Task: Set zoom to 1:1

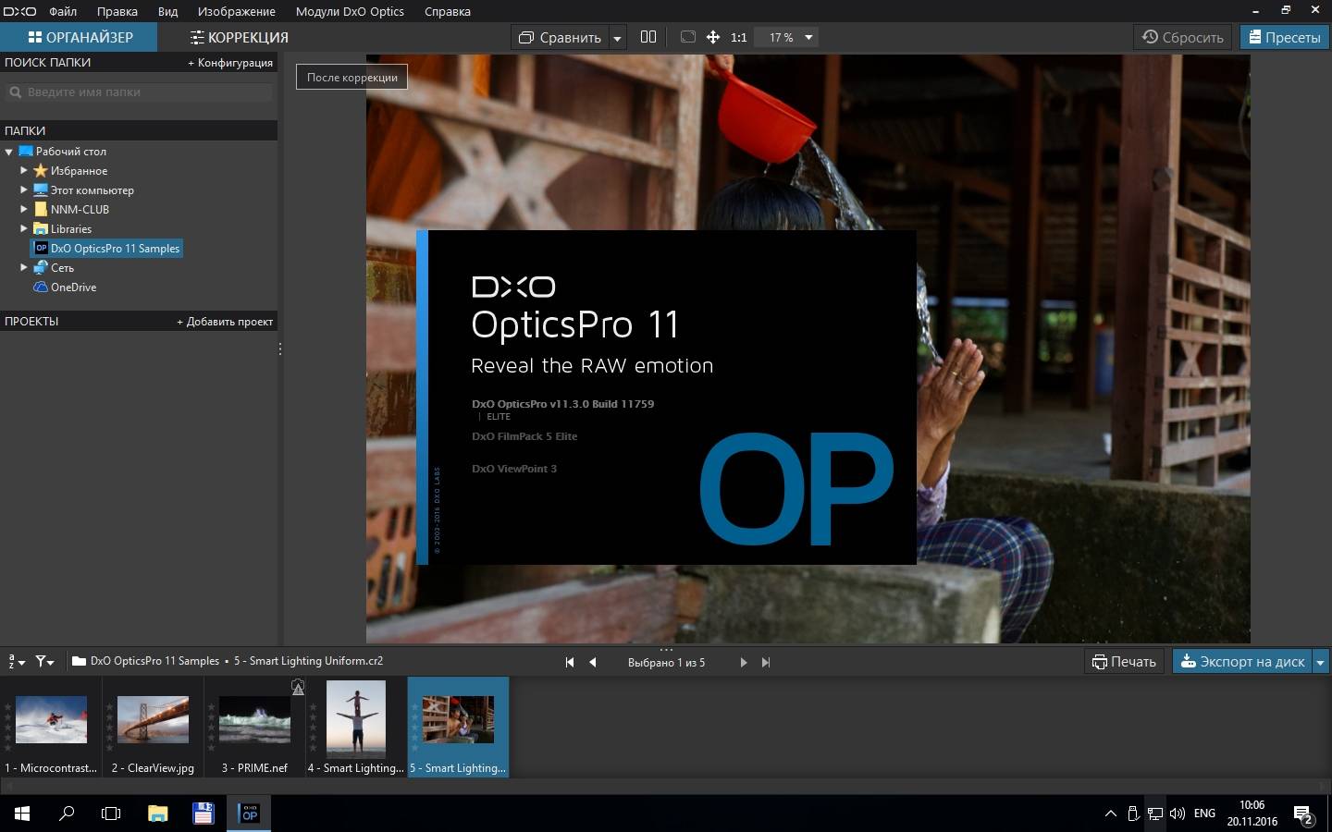Action: pos(738,38)
